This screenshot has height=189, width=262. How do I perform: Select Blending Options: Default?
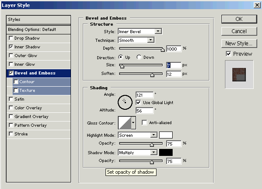point(38,30)
